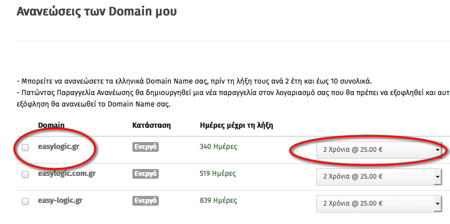Tick the checkbox for easylogic.com.gr
Viewport: 450px width, 224px height.
pos(25,174)
